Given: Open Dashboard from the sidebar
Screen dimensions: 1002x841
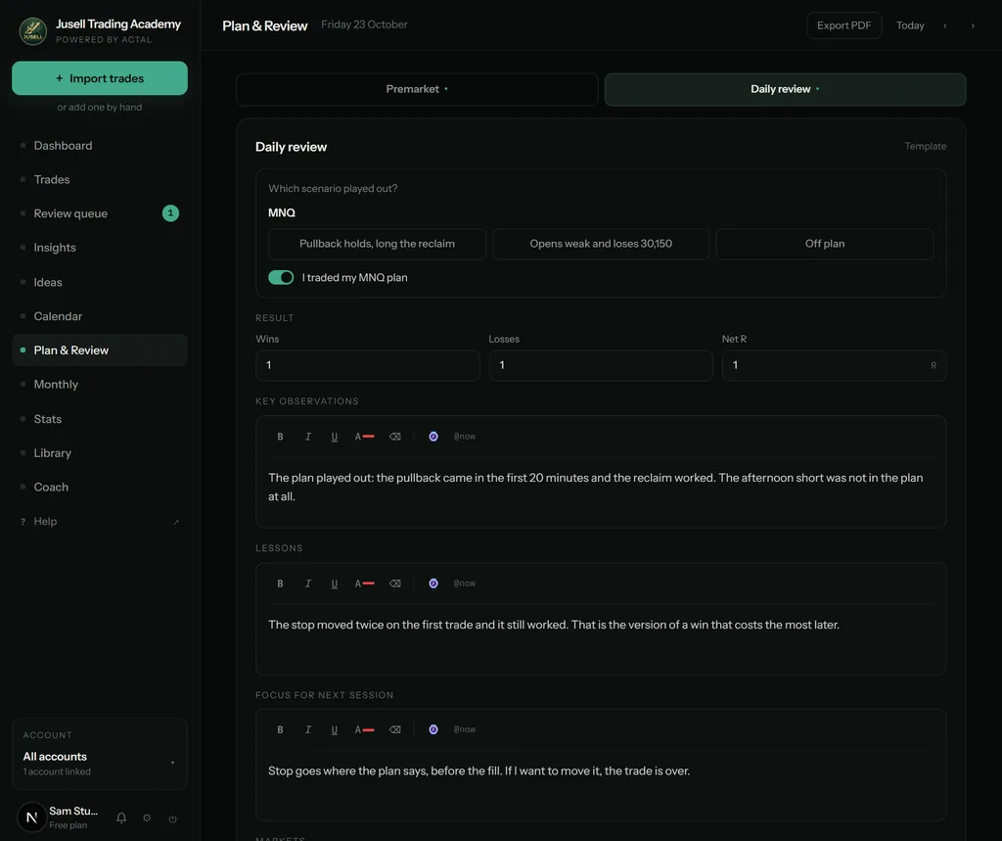Looking at the screenshot, I should click(x=100, y=145).
